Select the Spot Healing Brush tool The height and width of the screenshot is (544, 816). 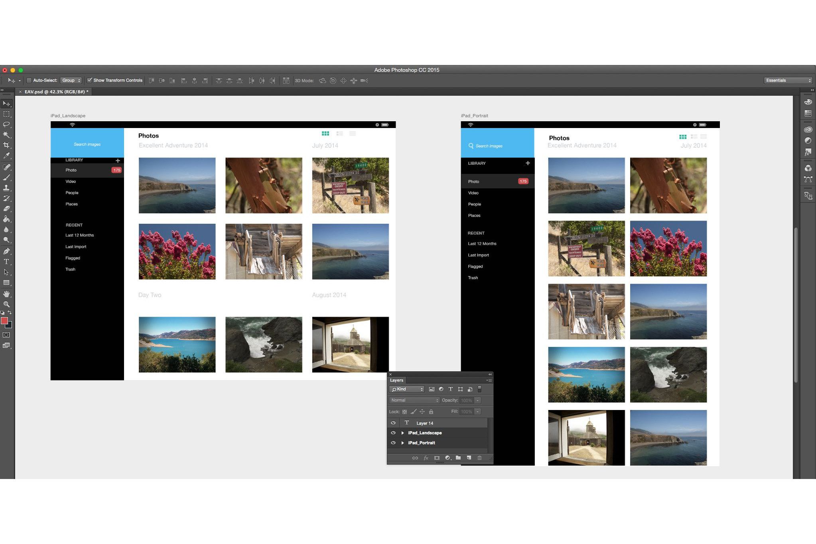[6, 167]
